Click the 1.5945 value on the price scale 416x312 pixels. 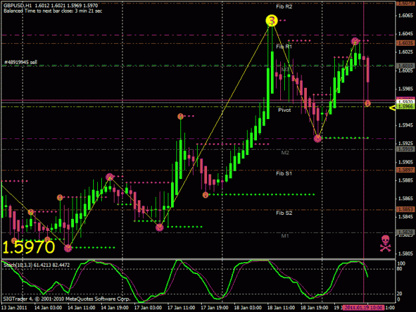(405, 125)
